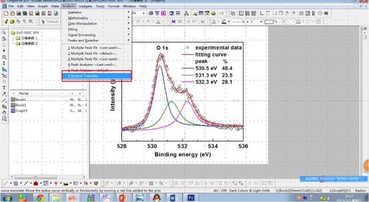Viewport: 369px width, 202px height.
Task: Select the Data Reader tool
Action: tap(4, 57)
